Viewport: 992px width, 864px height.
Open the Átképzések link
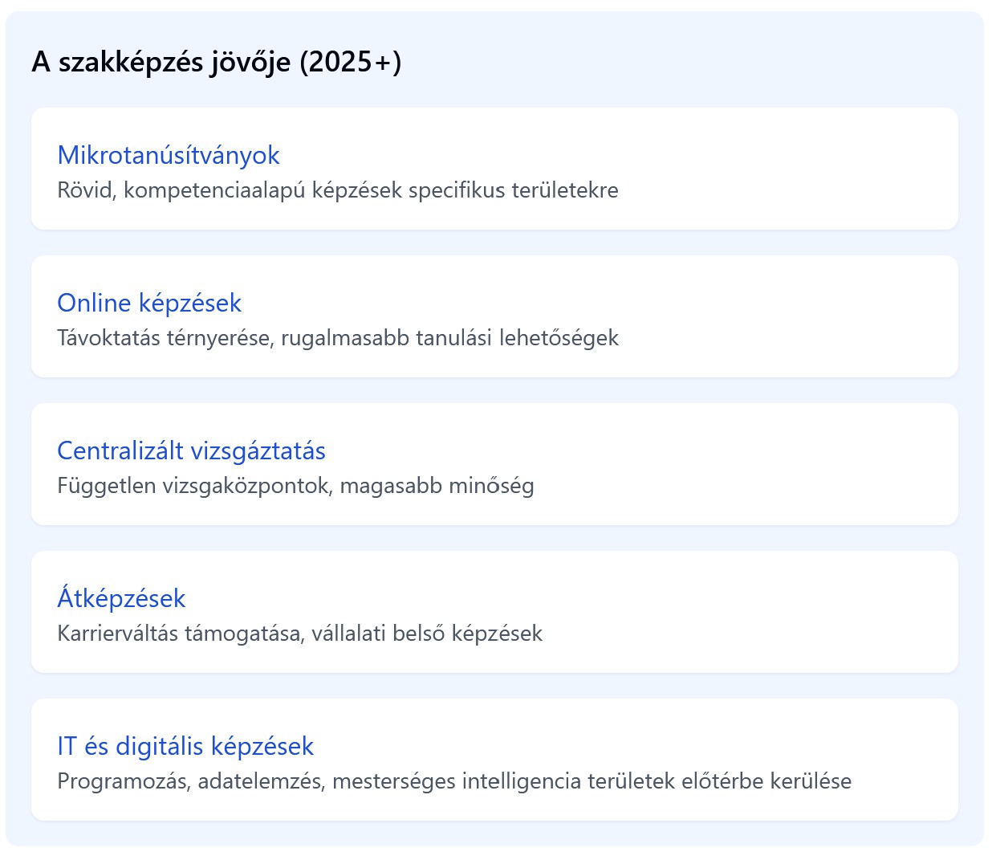pos(120,597)
